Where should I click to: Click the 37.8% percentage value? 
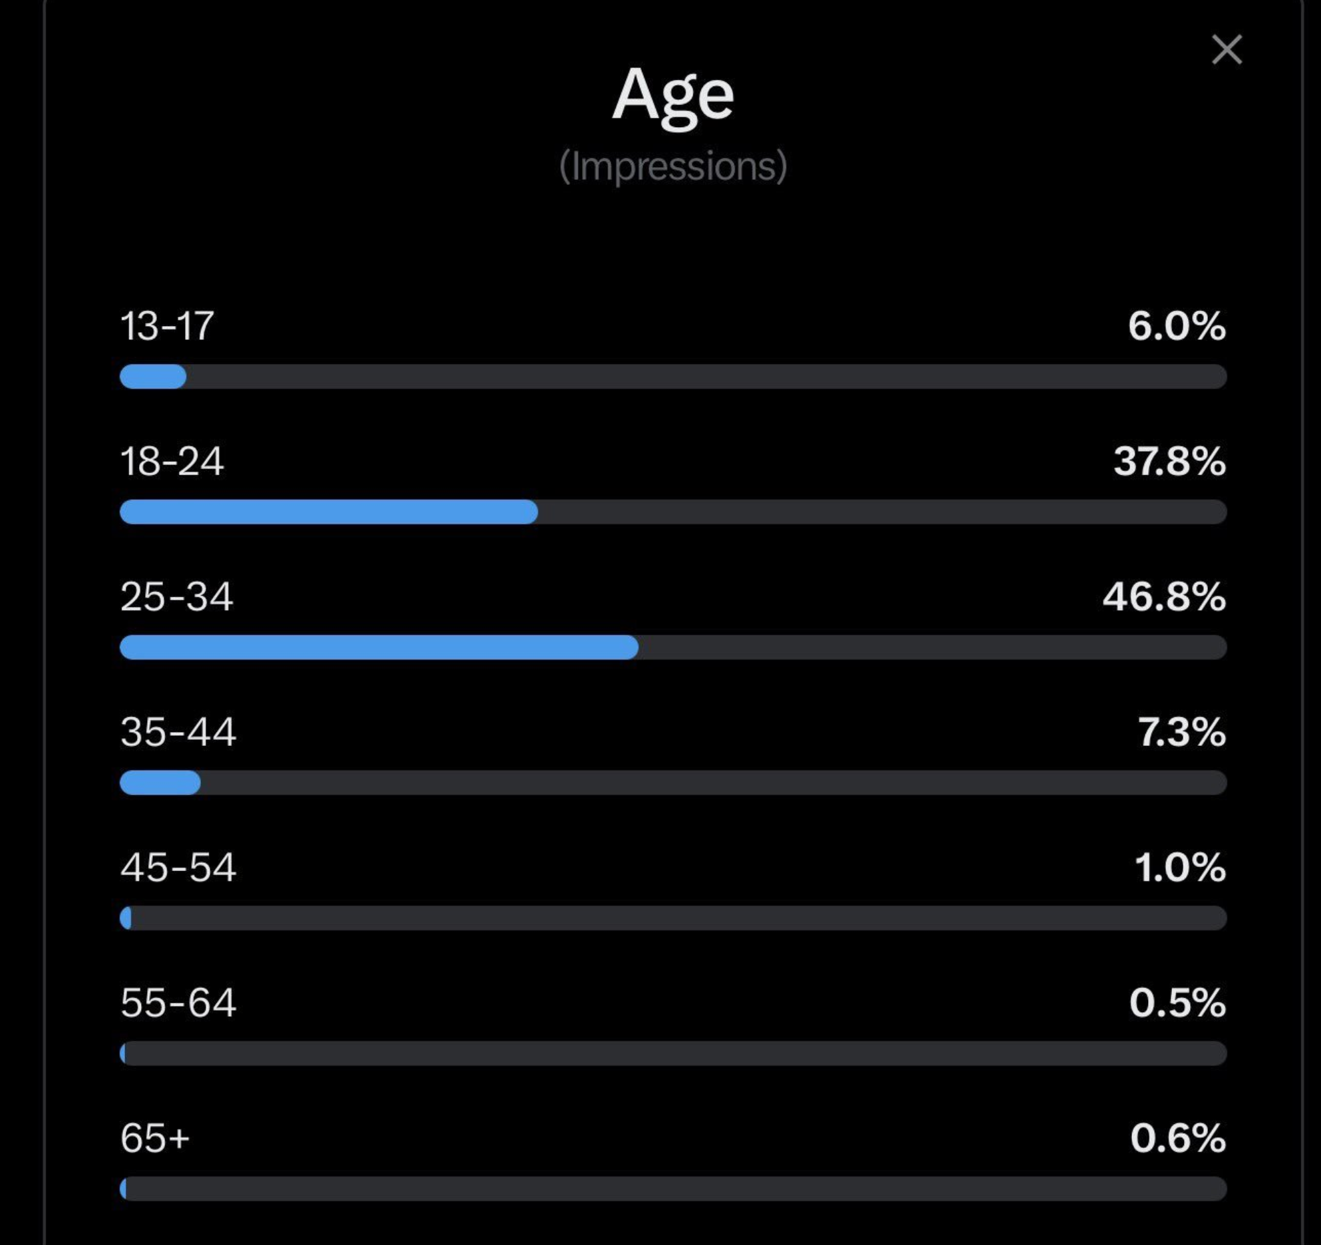[x=1169, y=461]
